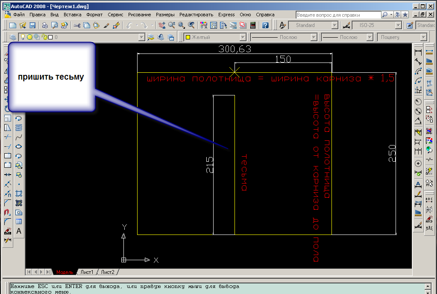
Task: Toggle layer 0 lock padlock icon
Action: coord(44,37)
